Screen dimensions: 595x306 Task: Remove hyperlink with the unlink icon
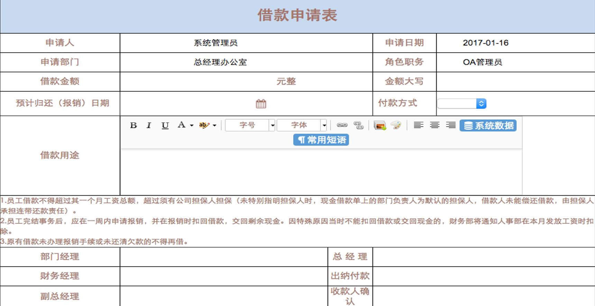click(359, 125)
